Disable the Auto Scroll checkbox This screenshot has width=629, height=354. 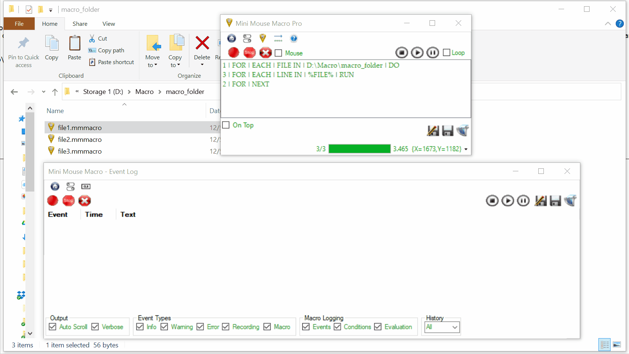pyautogui.click(x=53, y=327)
